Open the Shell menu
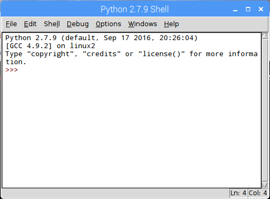 coord(52,24)
